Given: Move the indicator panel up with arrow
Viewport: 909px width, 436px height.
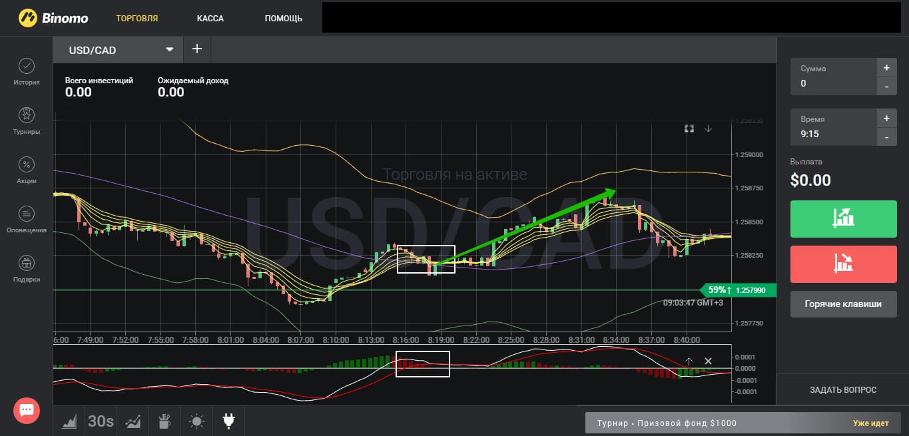Looking at the screenshot, I should coord(689,361).
